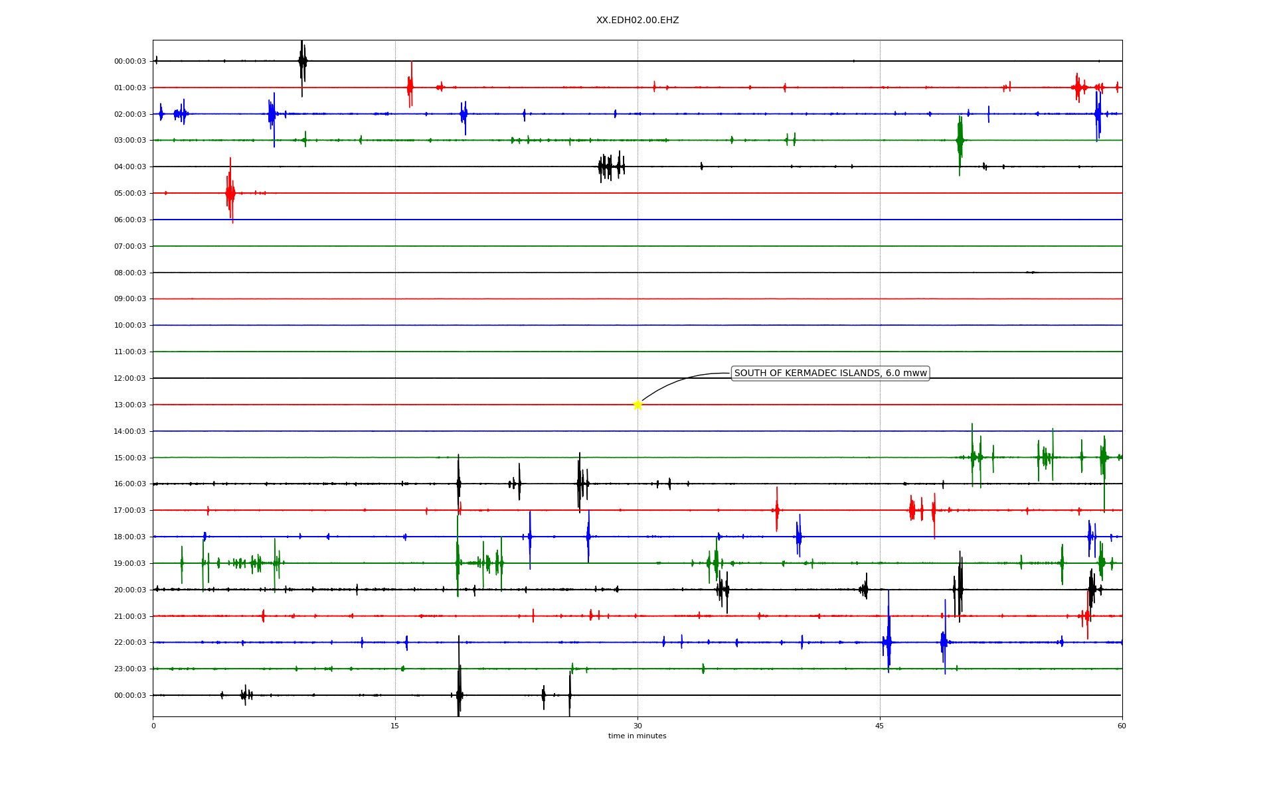Click the 30 minute x-axis tick label
Image resolution: width=1275 pixels, height=796 pixels.
pyautogui.click(x=637, y=726)
